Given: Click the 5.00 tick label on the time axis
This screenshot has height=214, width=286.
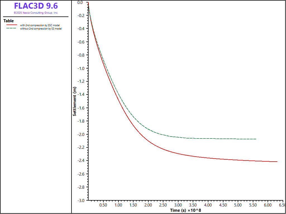Looking at the screenshot, I should click(x=238, y=205).
